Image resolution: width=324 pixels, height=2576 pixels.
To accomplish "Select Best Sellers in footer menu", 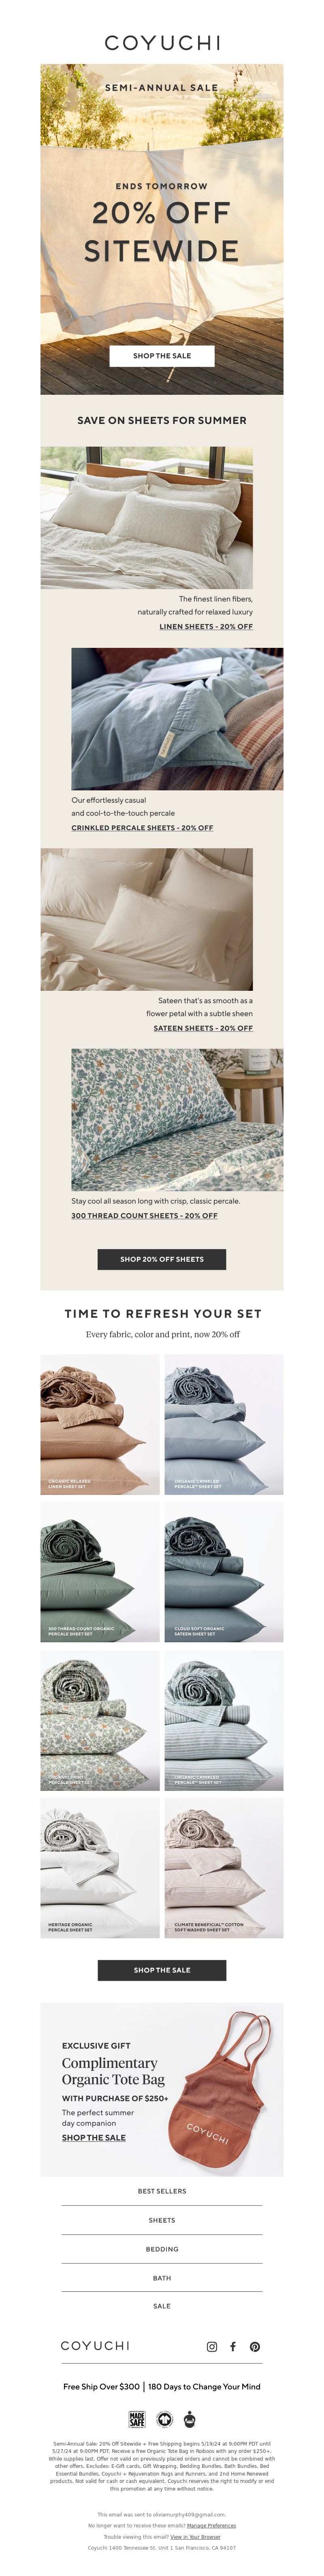I will click(162, 2191).
